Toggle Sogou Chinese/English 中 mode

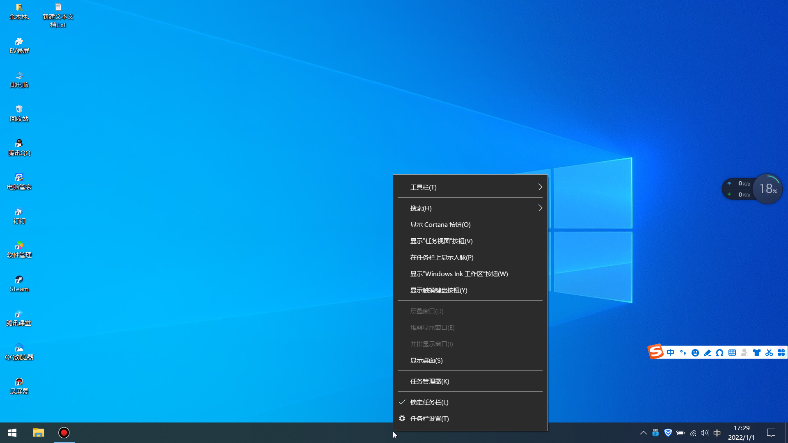pos(670,353)
